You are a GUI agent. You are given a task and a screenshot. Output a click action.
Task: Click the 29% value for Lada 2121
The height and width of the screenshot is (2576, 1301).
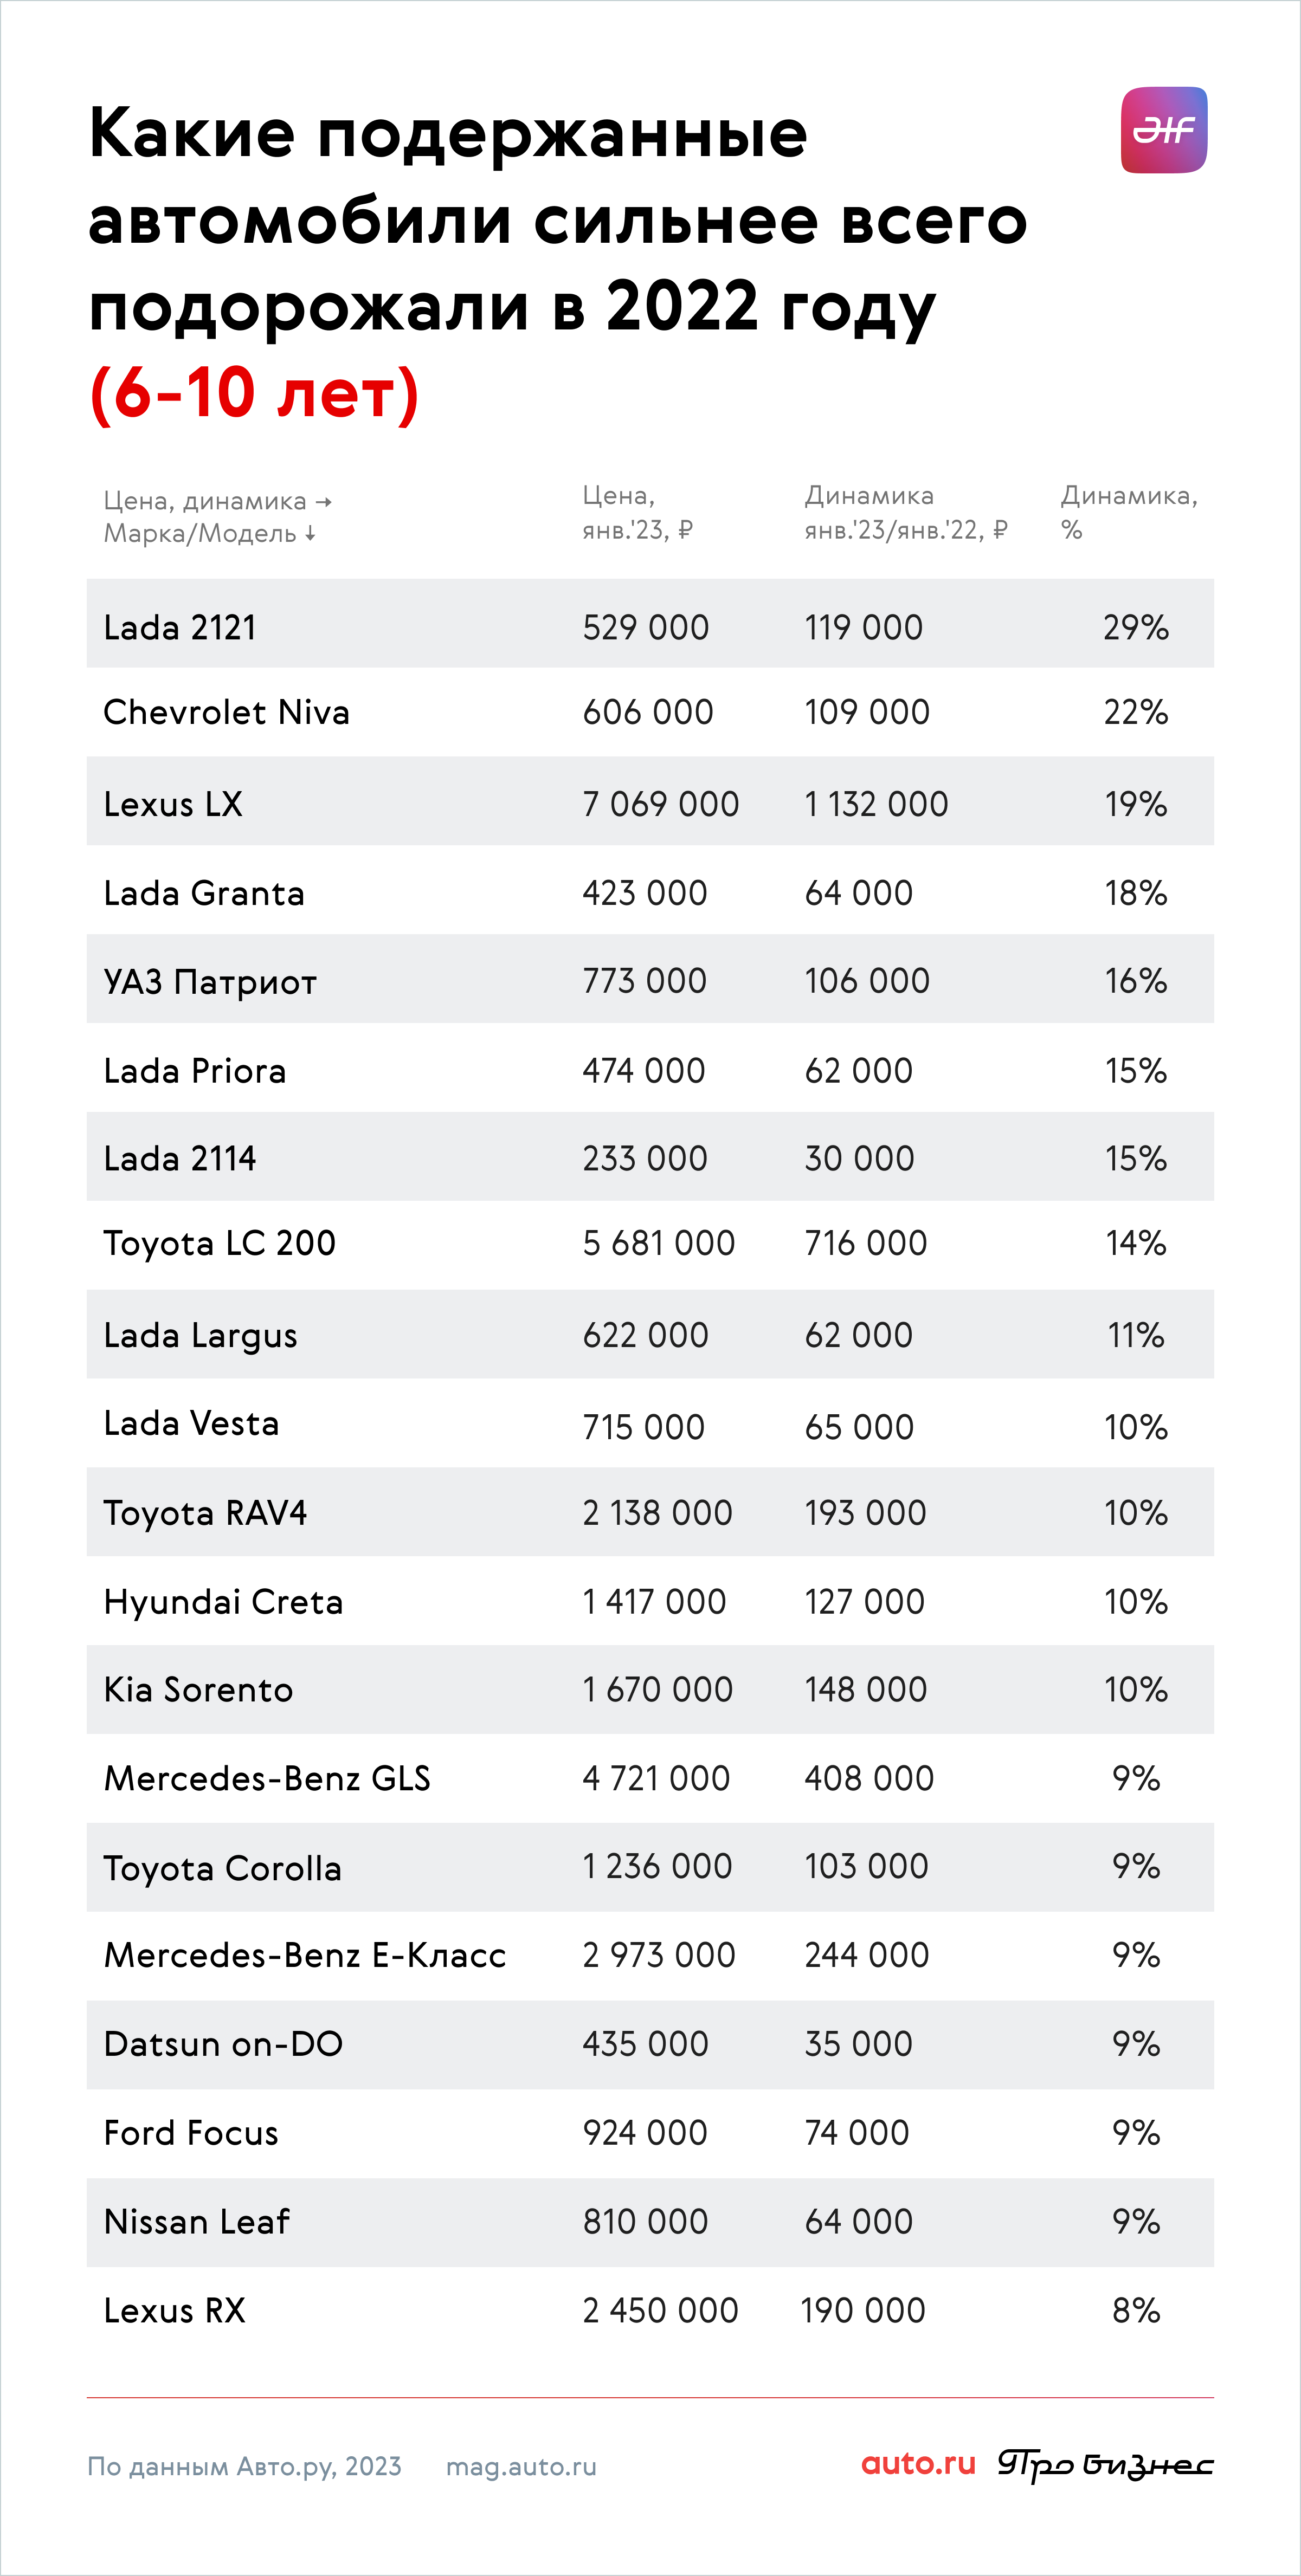[x=1136, y=627]
